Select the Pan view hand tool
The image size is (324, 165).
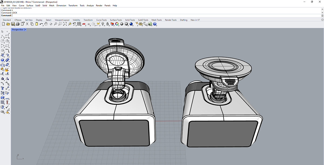[x=46, y=24]
